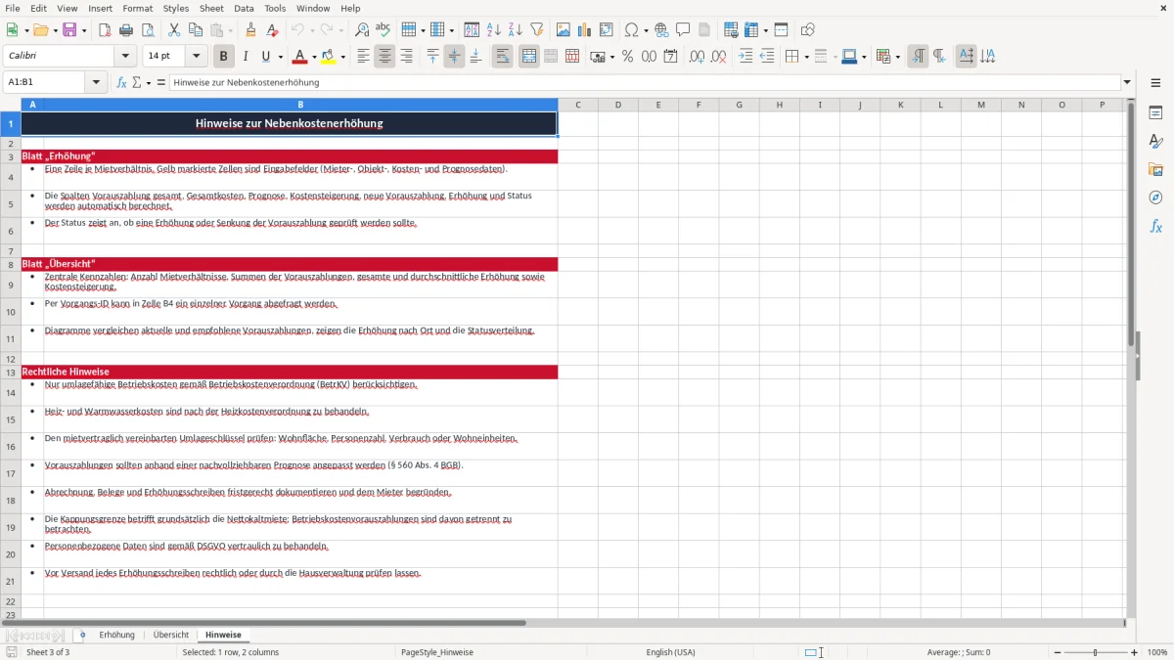Toggle Underline formatting
This screenshot has width=1174, height=660.
click(266, 57)
